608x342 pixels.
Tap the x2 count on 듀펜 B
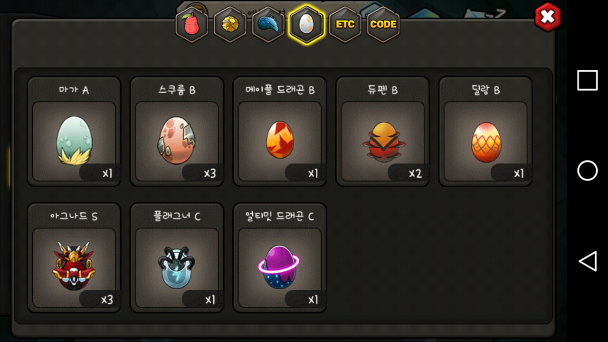click(415, 173)
